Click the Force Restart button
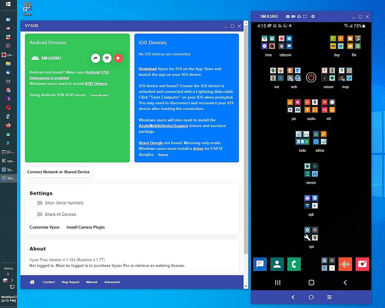 (x=100, y=95)
